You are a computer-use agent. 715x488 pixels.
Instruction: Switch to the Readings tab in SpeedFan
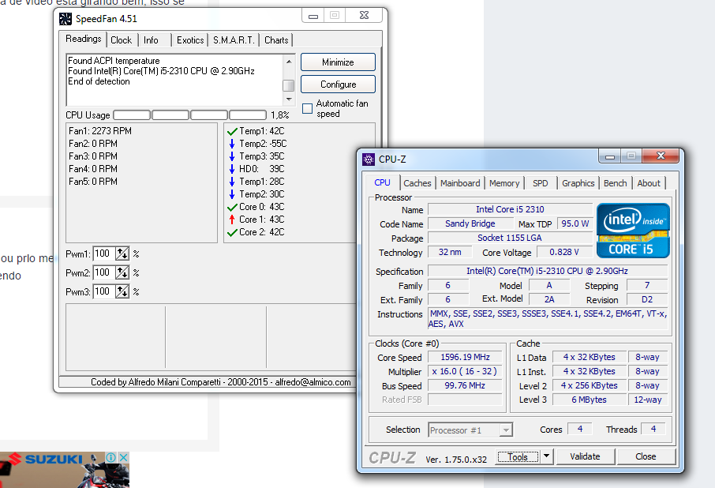[84, 39]
